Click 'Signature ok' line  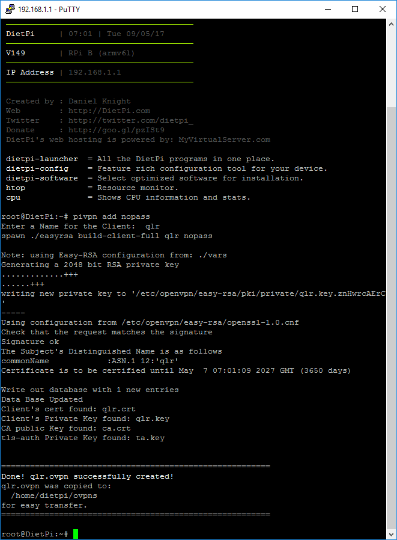pos(30,342)
